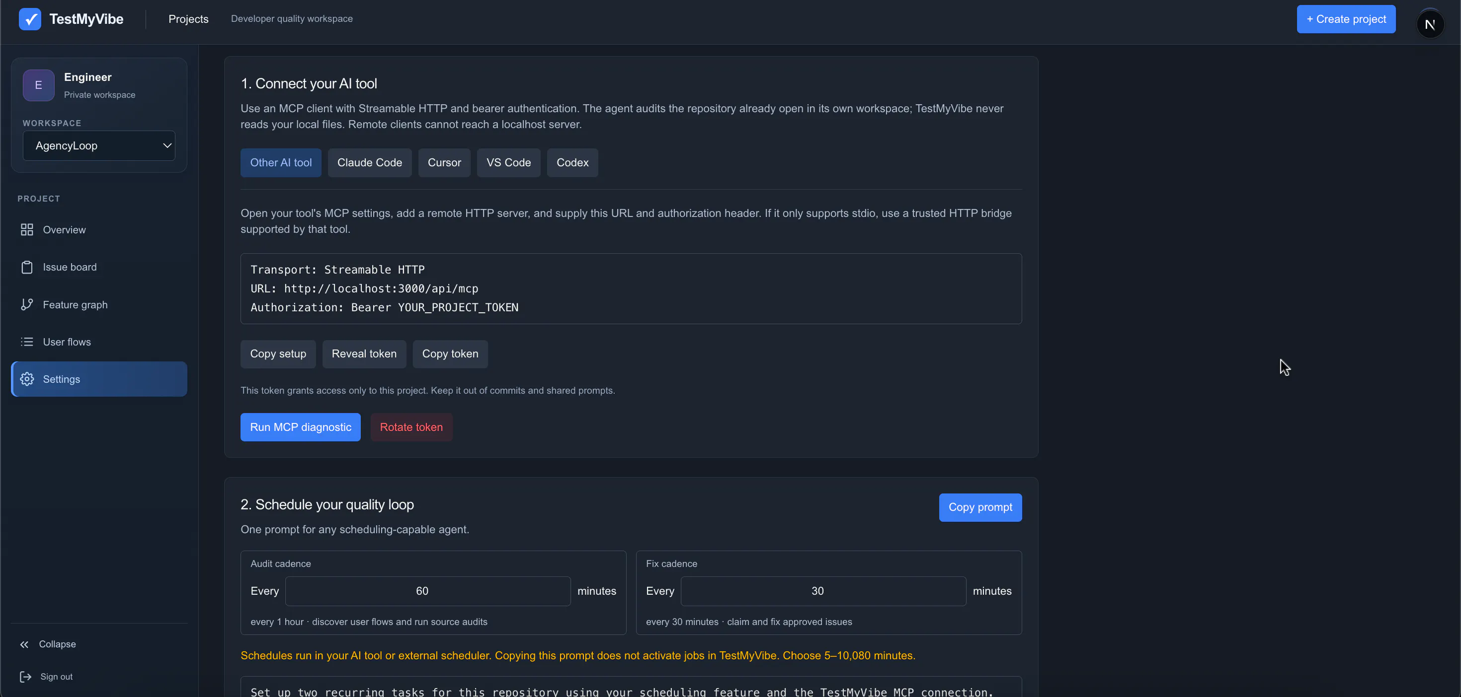This screenshot has height=697, width=1461.
Task: Click the Transport: Streamable HTTP line
Action: click(337, 270)
